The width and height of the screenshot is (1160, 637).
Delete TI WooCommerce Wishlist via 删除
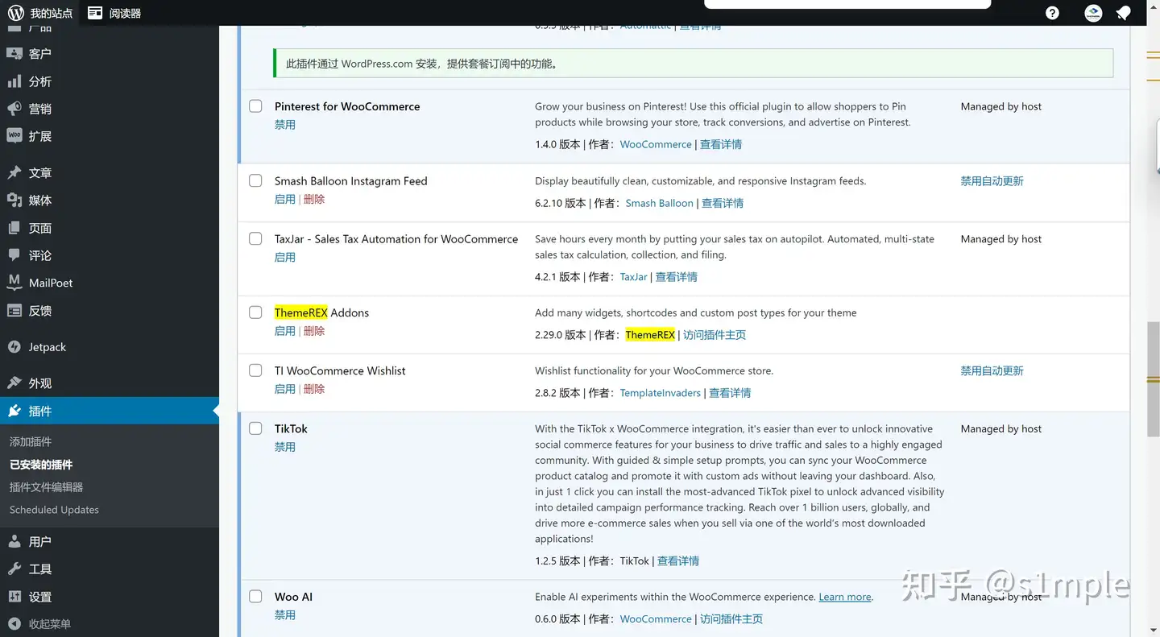click(314, 389)
